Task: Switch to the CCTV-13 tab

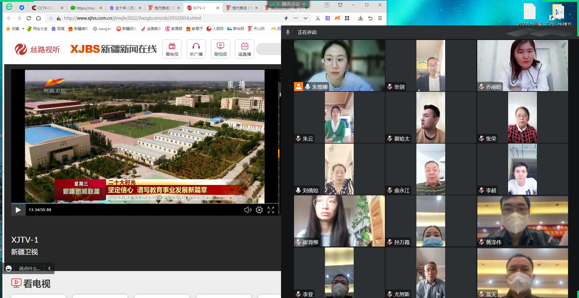Action: click(x=45, y=8)
